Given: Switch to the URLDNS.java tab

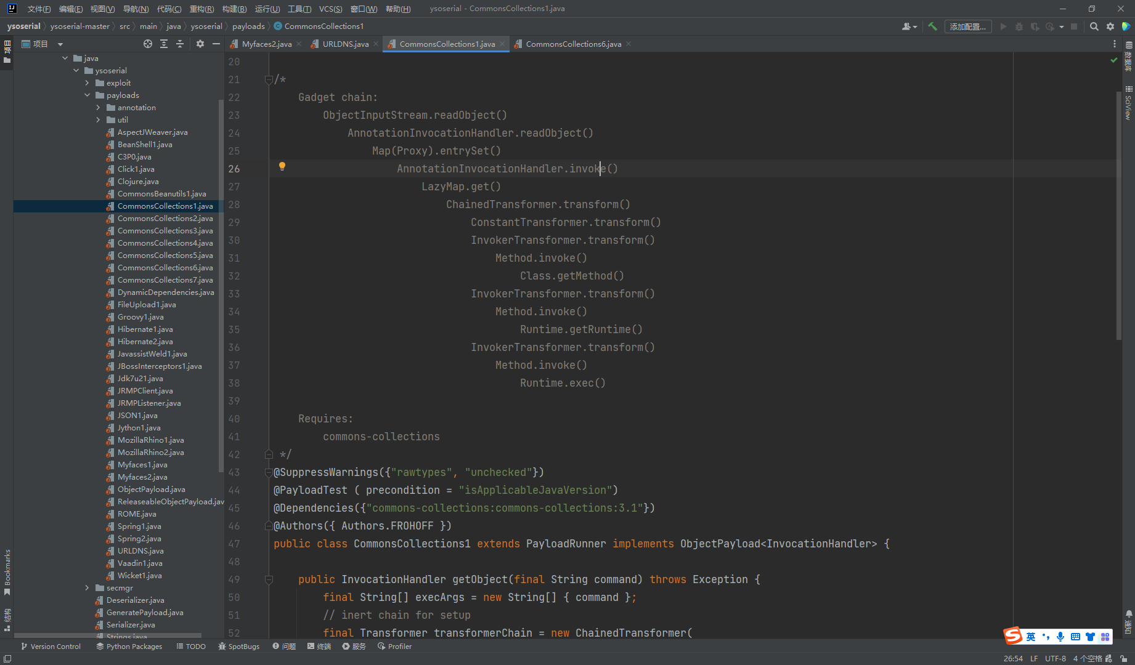Looking at the screenshot, I should pos(345,44).
